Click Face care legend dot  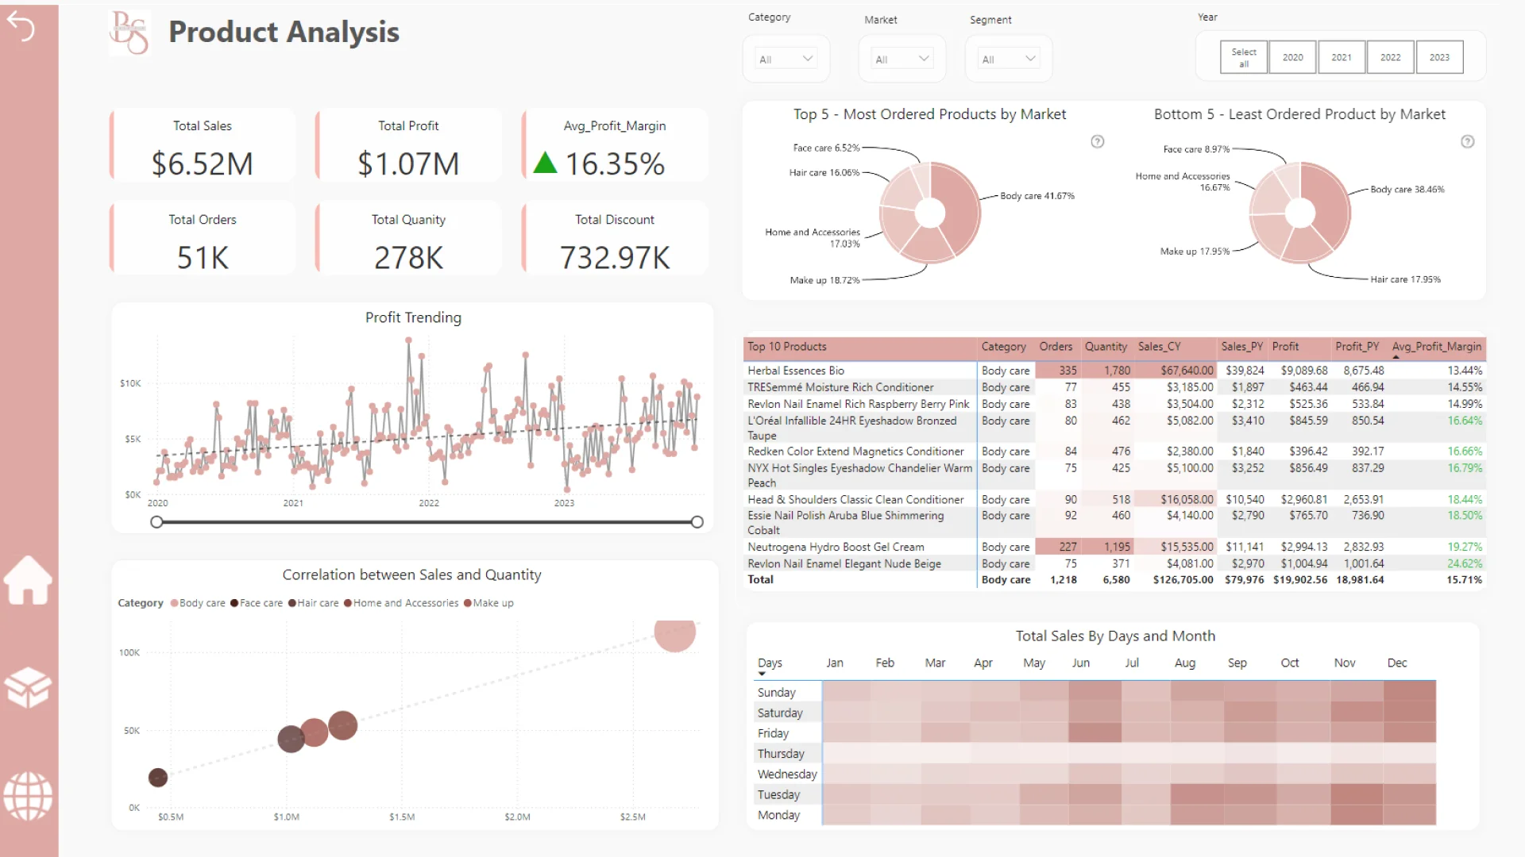[234, 603]
